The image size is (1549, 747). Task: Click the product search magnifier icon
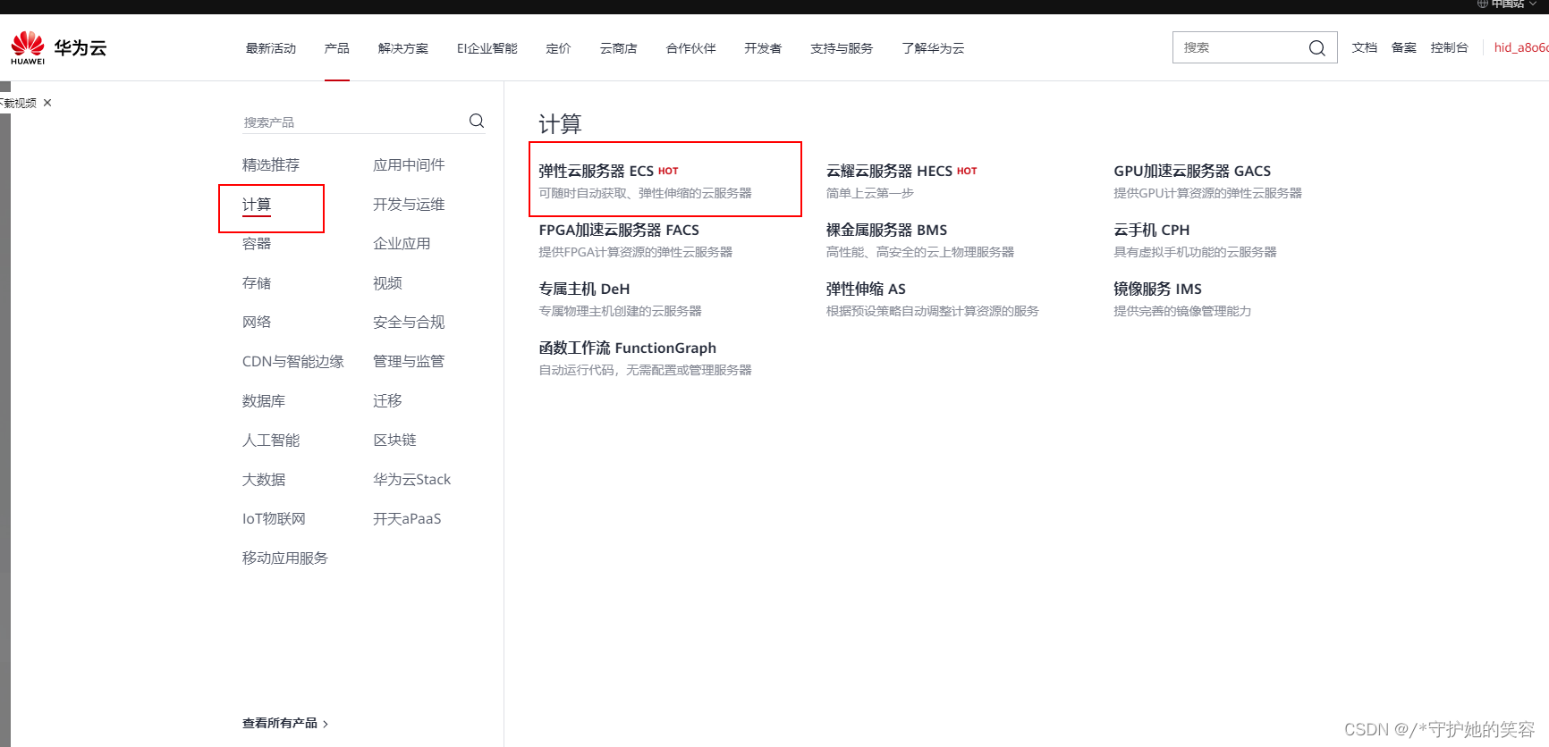pos(477,121)
